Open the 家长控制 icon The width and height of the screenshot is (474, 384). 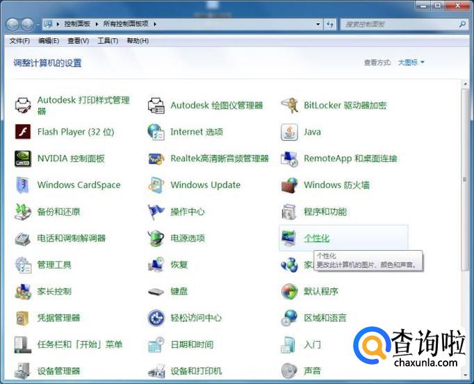tap(23, 292)
